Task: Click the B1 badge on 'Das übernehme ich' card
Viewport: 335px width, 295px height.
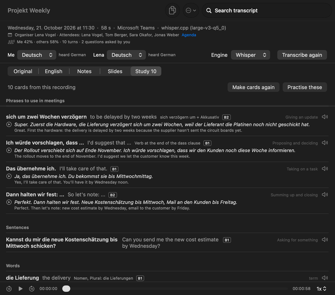Action: tap(114, 169)
